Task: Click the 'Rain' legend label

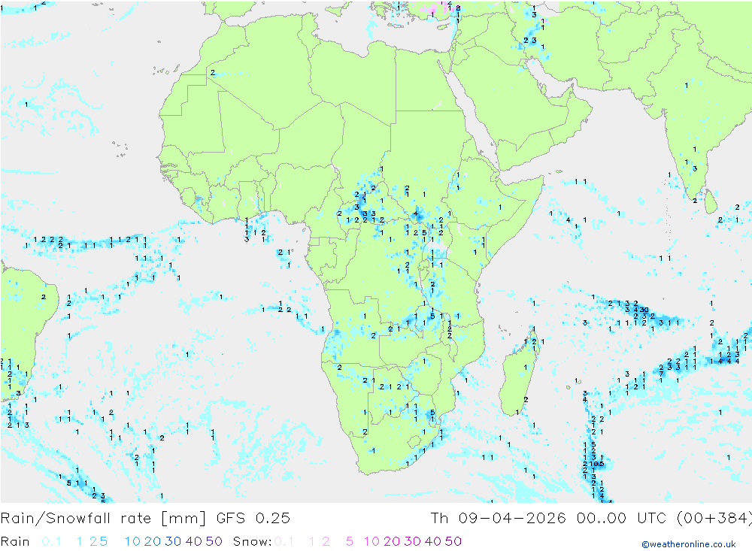Action: coord(15,541)
